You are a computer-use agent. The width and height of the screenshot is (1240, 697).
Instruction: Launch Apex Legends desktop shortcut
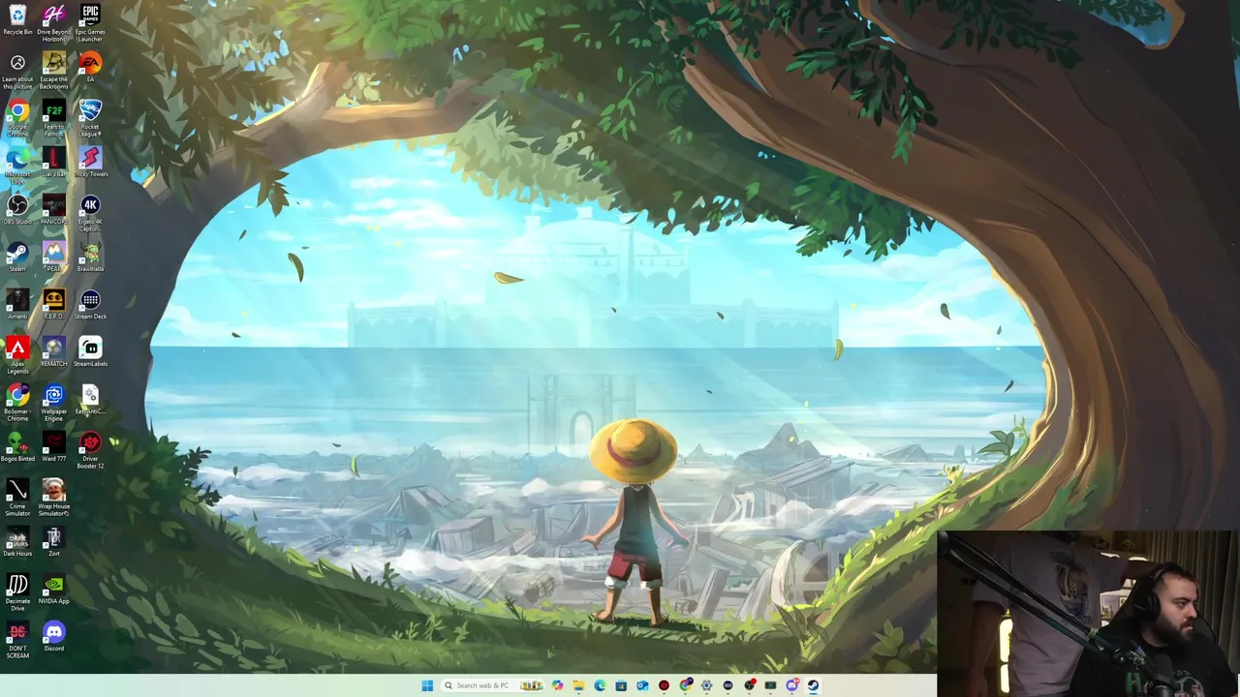(17, 355)
